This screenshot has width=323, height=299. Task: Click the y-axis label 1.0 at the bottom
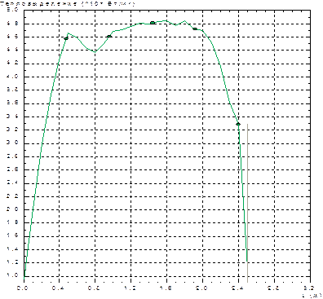[12, 275]
